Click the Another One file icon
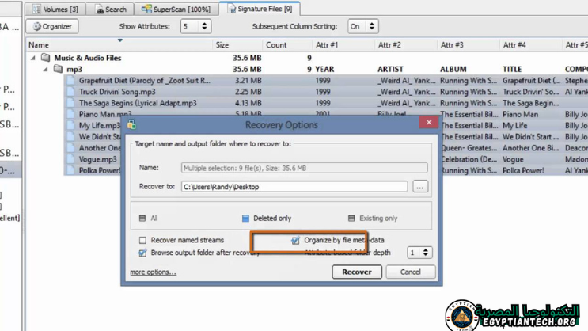The image size is (588, 331). [x=70, y=148]
